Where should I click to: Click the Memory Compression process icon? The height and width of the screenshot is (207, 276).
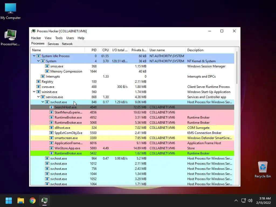[47, 71]
